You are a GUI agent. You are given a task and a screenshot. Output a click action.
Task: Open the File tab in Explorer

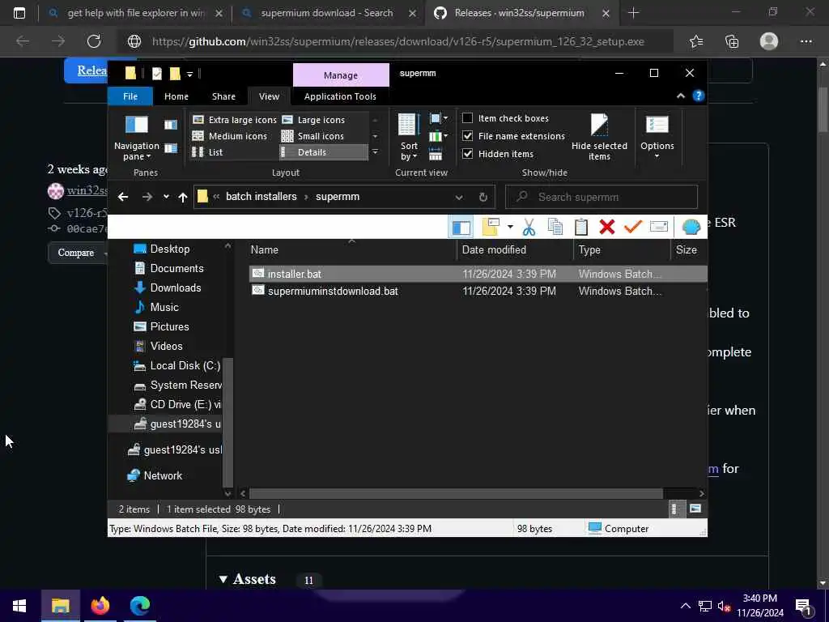click(x=130, y=96)
